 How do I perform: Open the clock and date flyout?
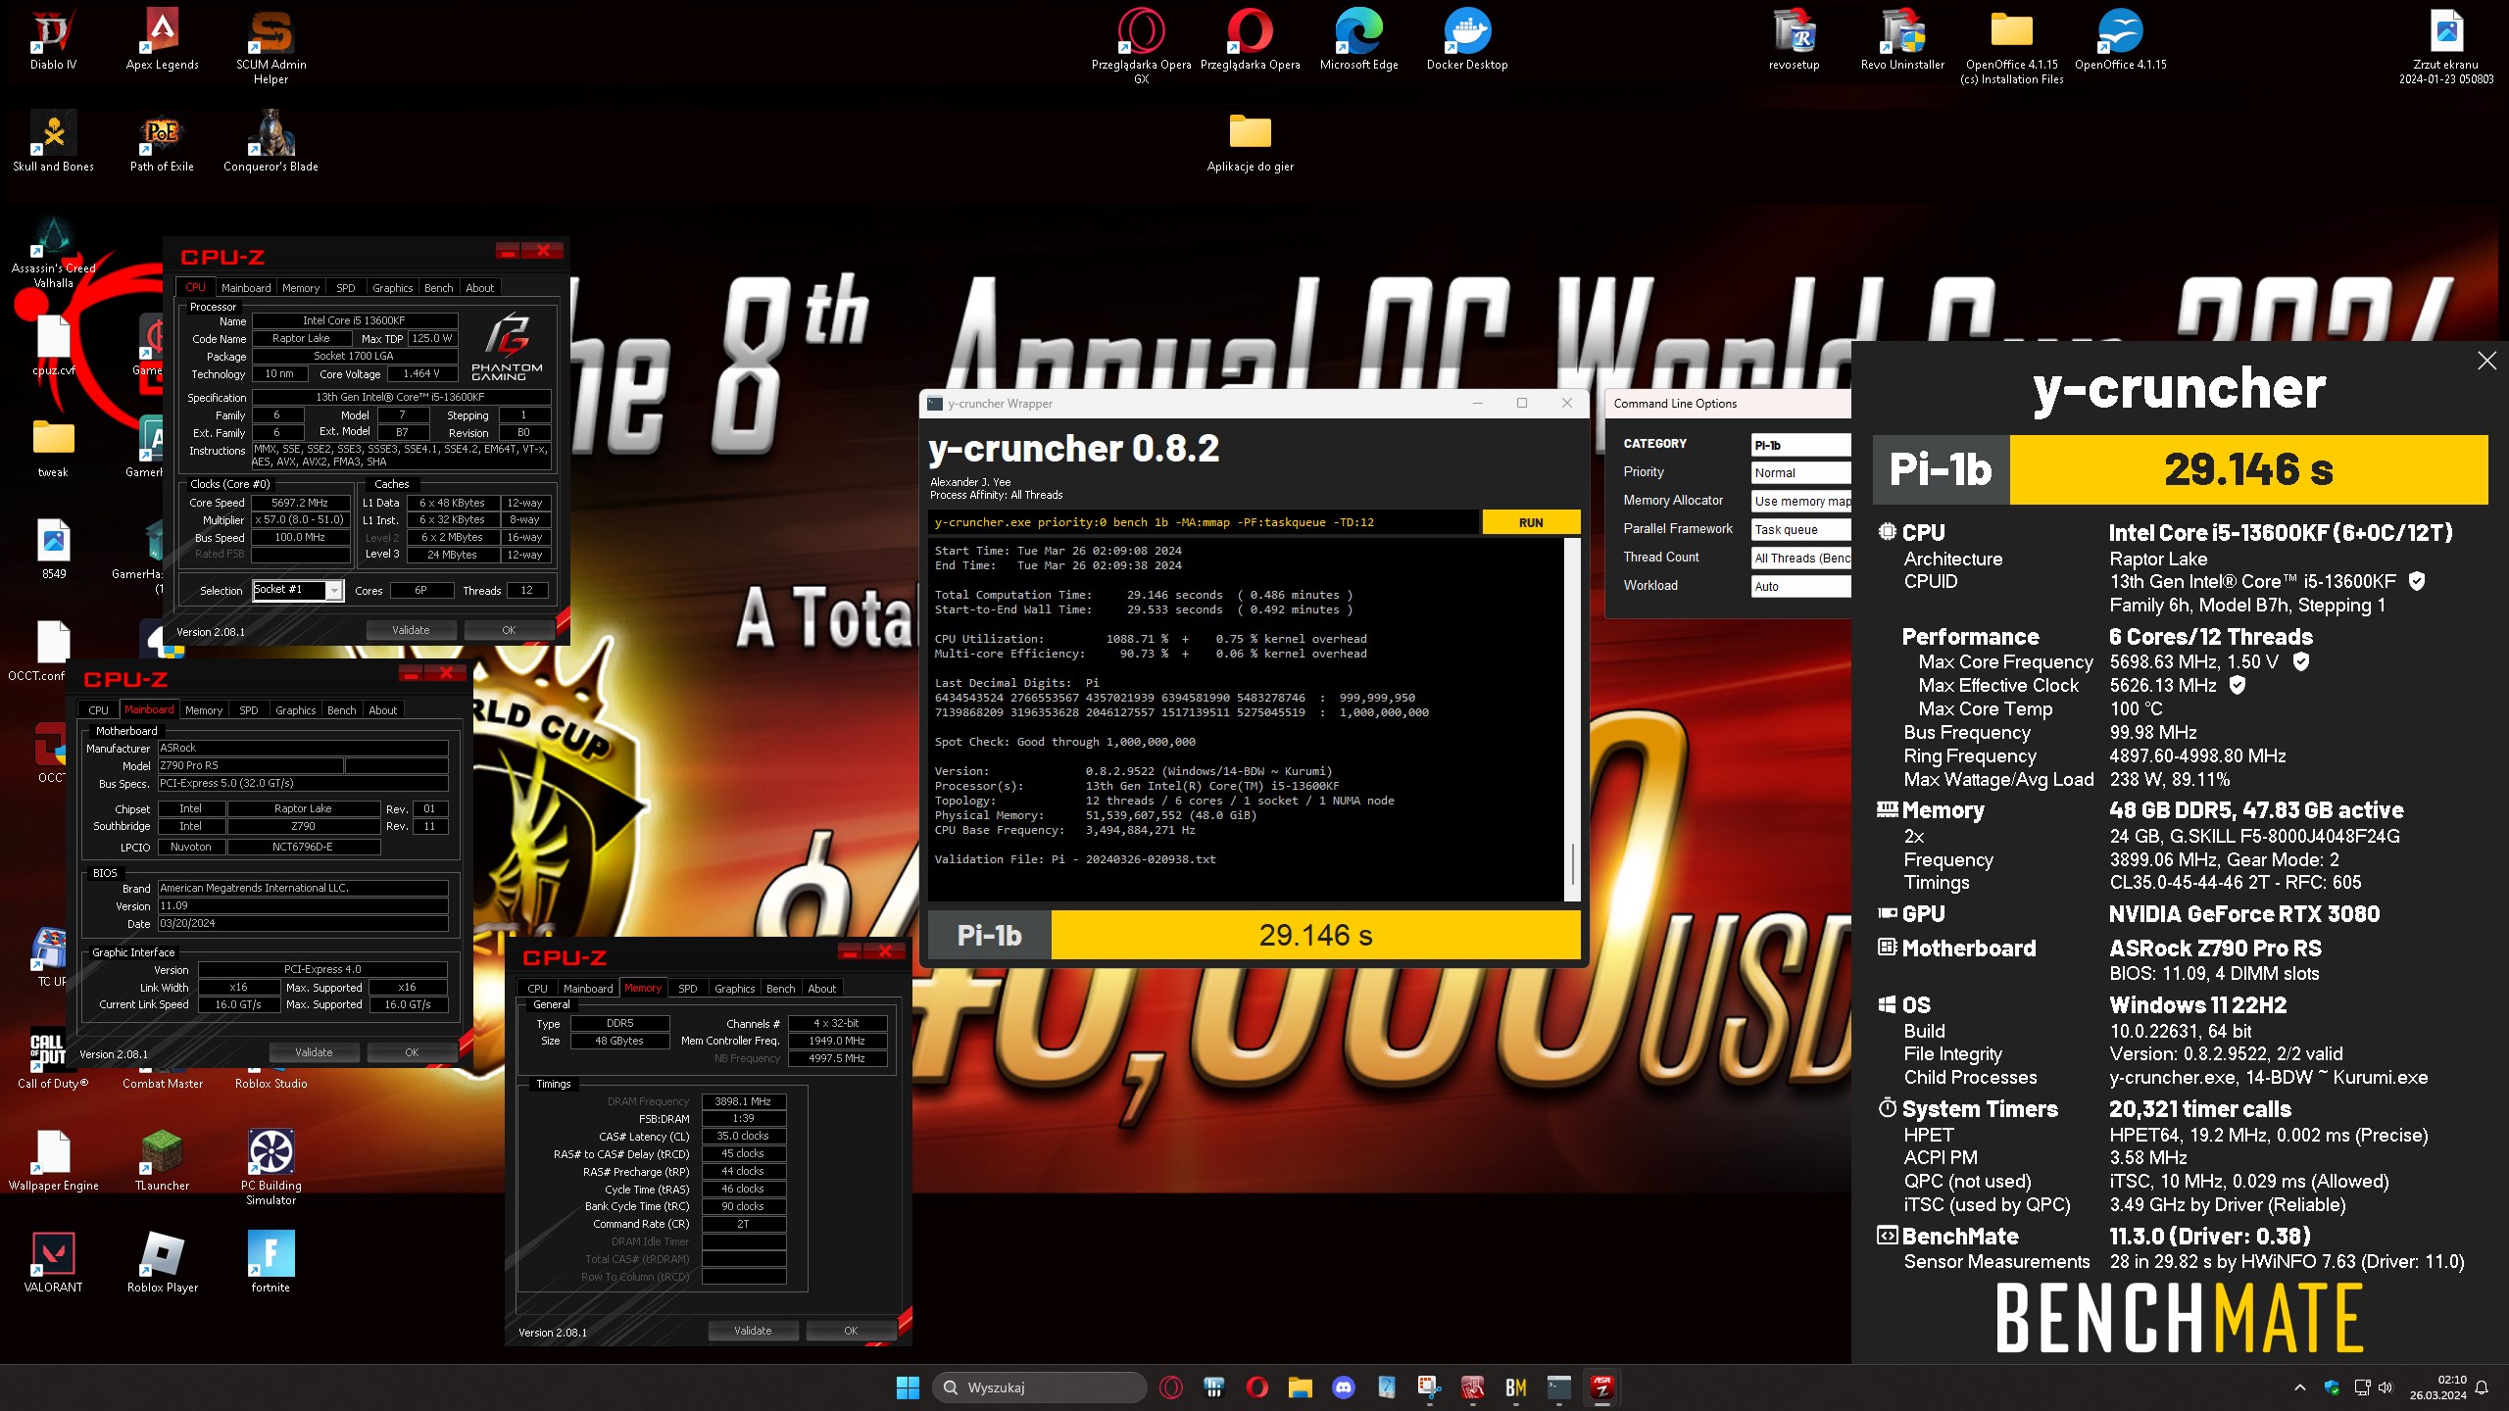click(x=2437, y=1387)
